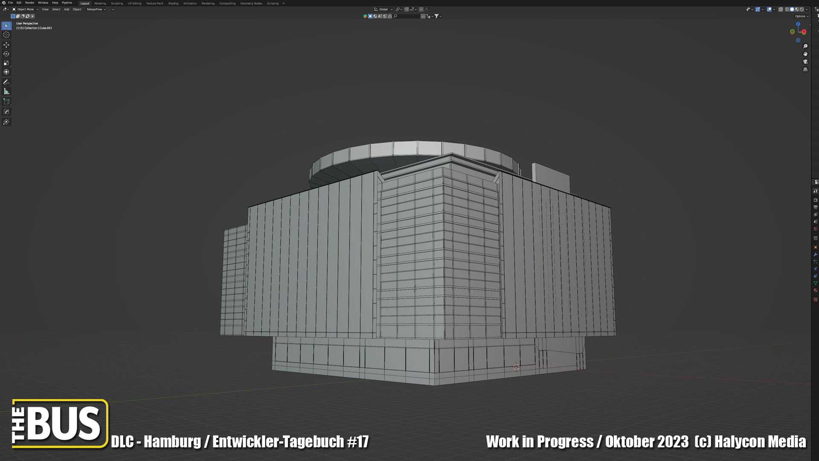Select the Move tool in toolbar
819x461 pixels.
click(x=6, y=45)
